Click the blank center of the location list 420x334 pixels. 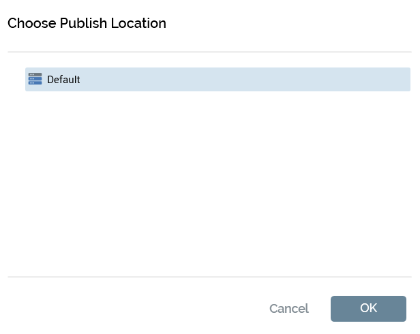pos(209,177)
